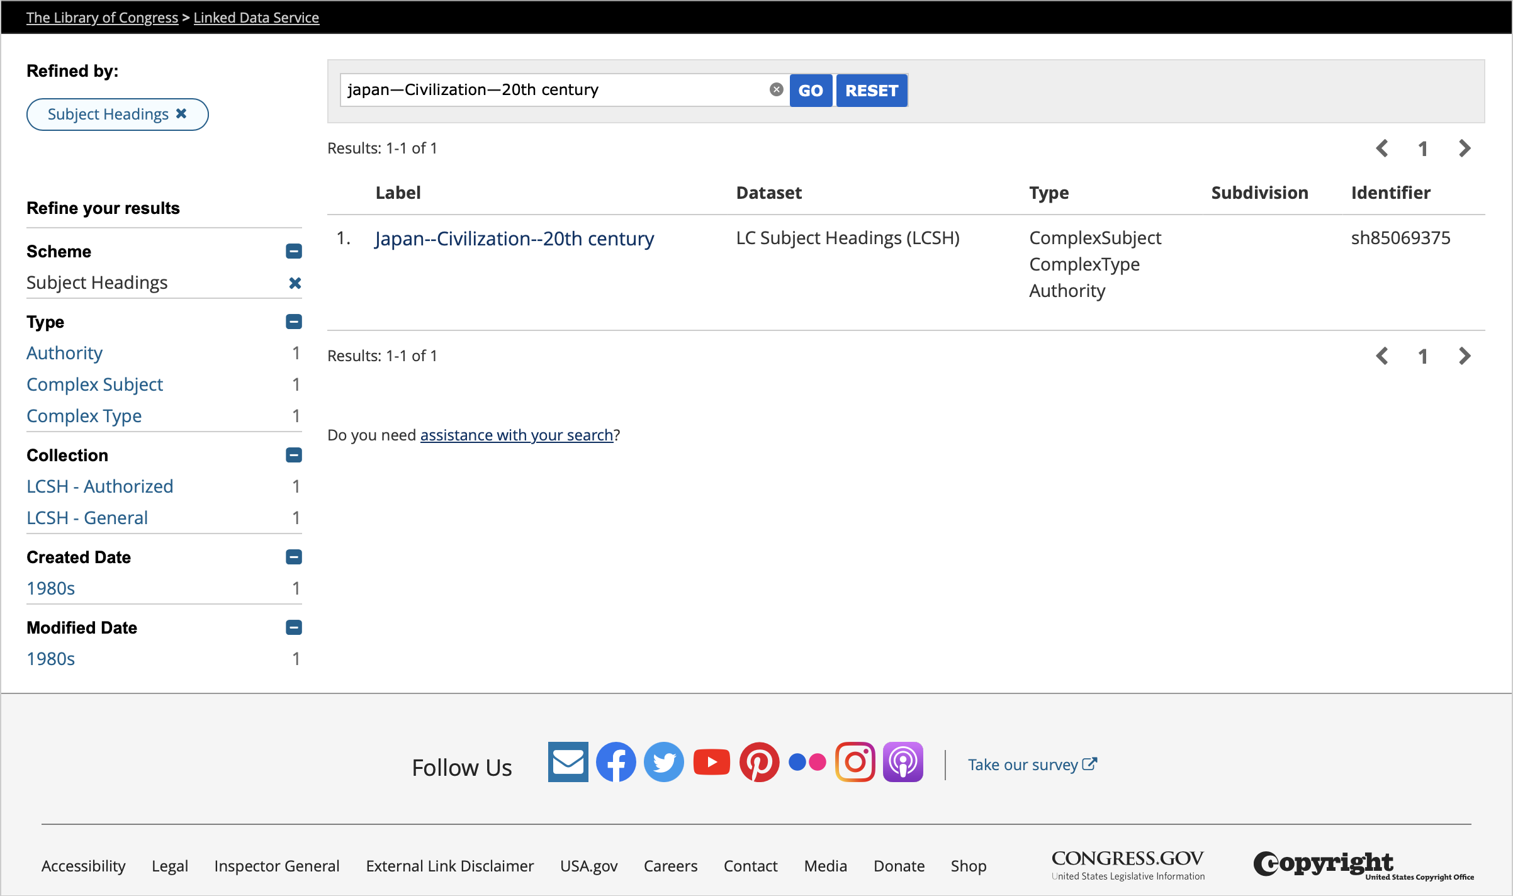This screenshot has width=1513, height=896.
Task: Open the Flickr dots icon
Action: click(x=807, y=762)
